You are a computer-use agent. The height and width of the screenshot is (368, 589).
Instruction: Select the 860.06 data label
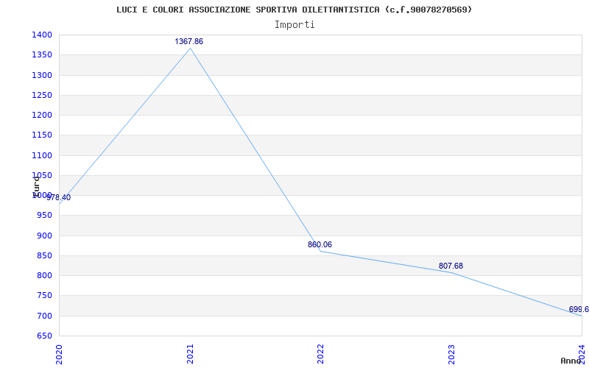(320, 245)
